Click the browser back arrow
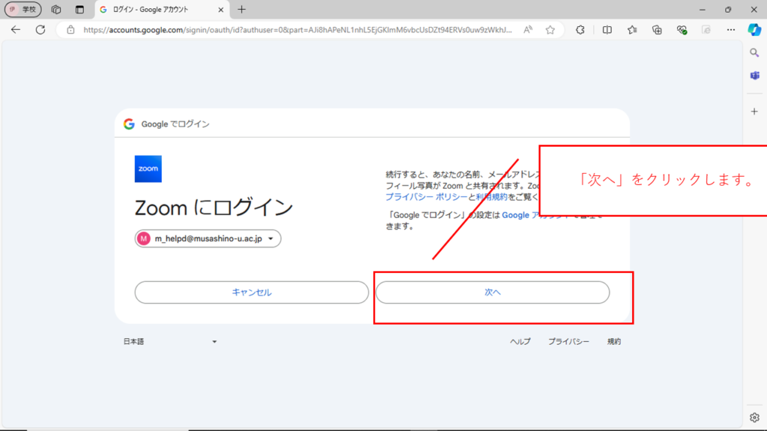 coord(16,30)
